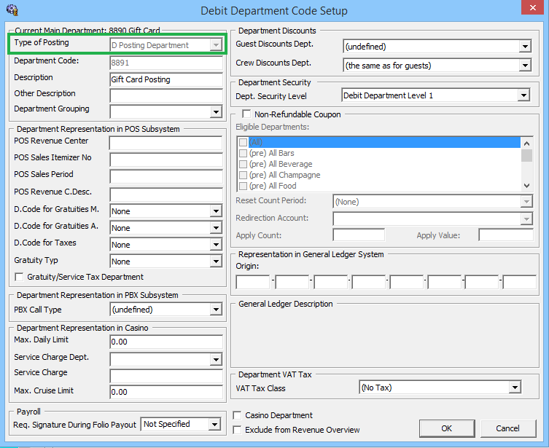Open the Redirection Account dropdown
The width and height of the screenshot is (549, 448).
coord(526,219)
